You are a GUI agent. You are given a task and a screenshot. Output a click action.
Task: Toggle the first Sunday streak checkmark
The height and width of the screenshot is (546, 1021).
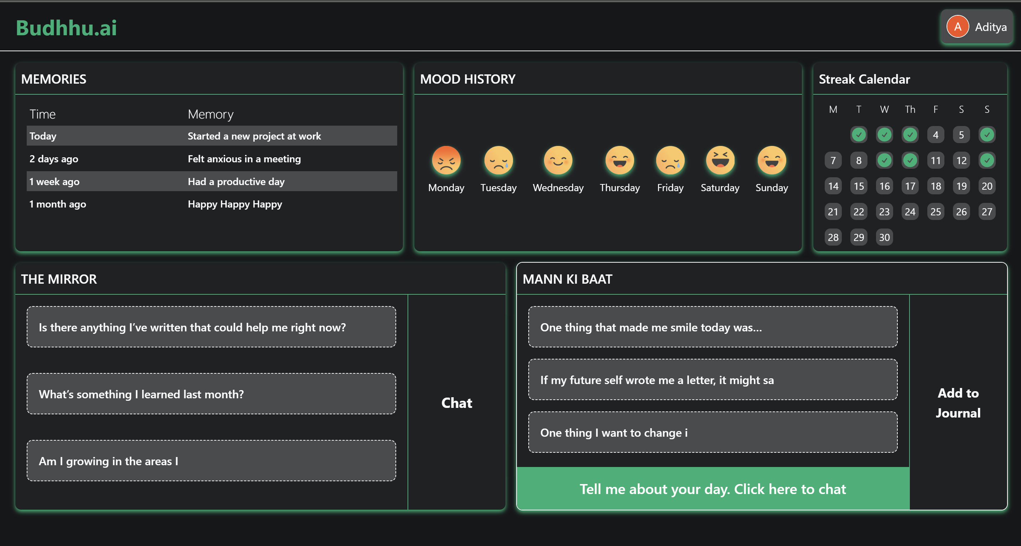[986, 135]
